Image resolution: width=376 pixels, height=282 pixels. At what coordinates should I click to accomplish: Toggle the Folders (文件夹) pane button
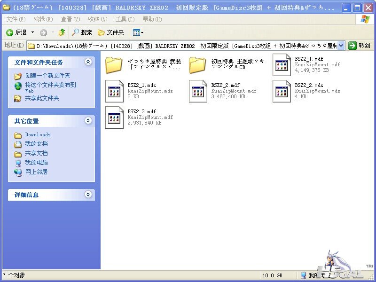(111, 32)
